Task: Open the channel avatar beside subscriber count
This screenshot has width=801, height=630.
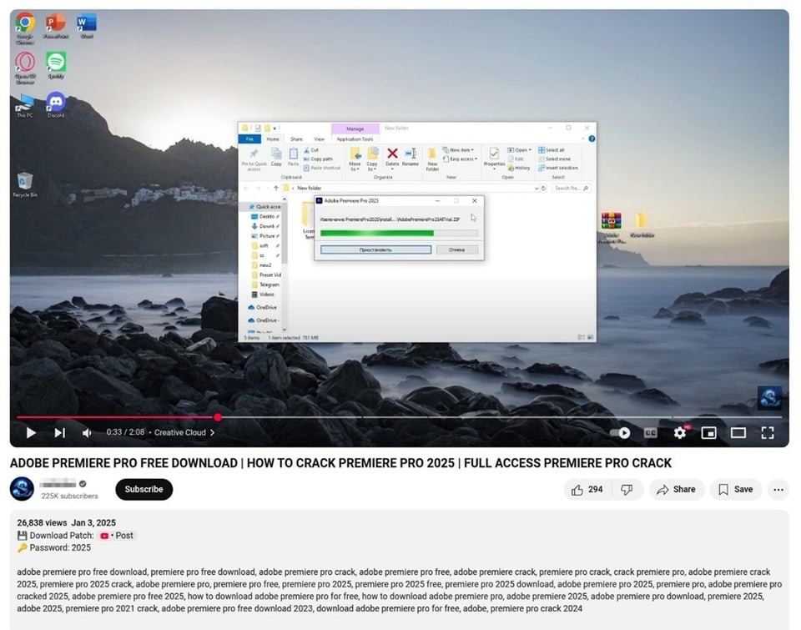Action: (x=22, y=489)
